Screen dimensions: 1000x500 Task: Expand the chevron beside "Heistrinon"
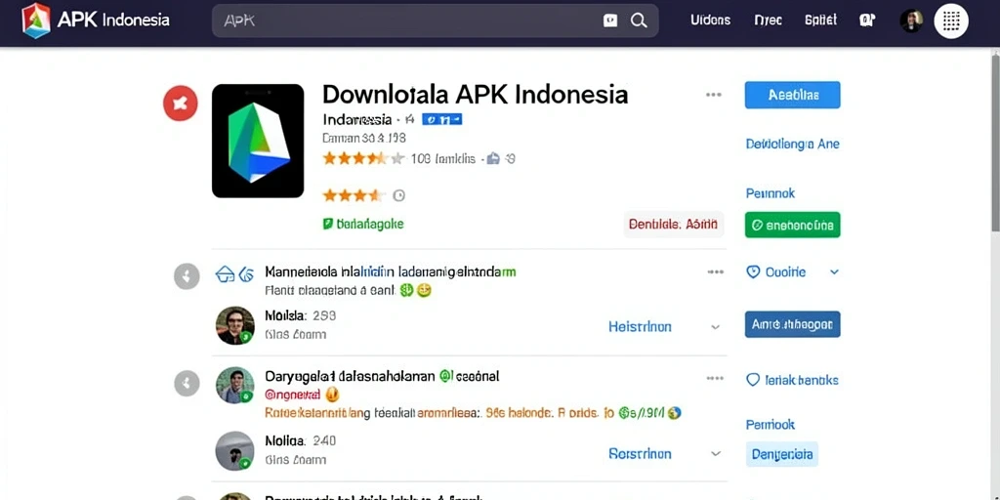[x=715, y=327]
